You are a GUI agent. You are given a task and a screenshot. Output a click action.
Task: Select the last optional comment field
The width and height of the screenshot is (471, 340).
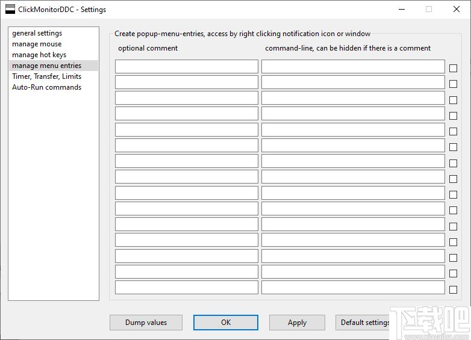click(187, 287)
